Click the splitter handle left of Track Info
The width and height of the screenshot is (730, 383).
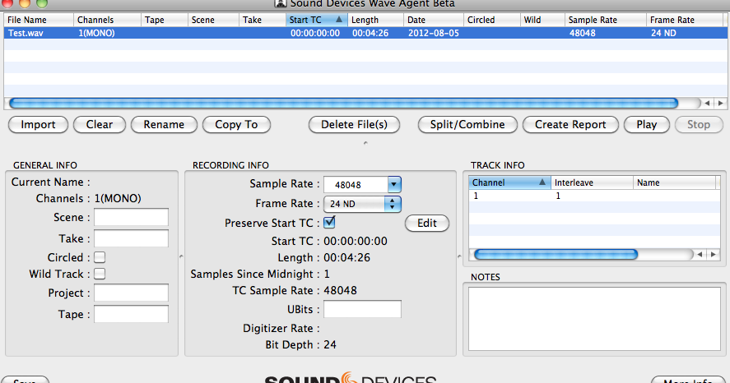click(459, 256)
